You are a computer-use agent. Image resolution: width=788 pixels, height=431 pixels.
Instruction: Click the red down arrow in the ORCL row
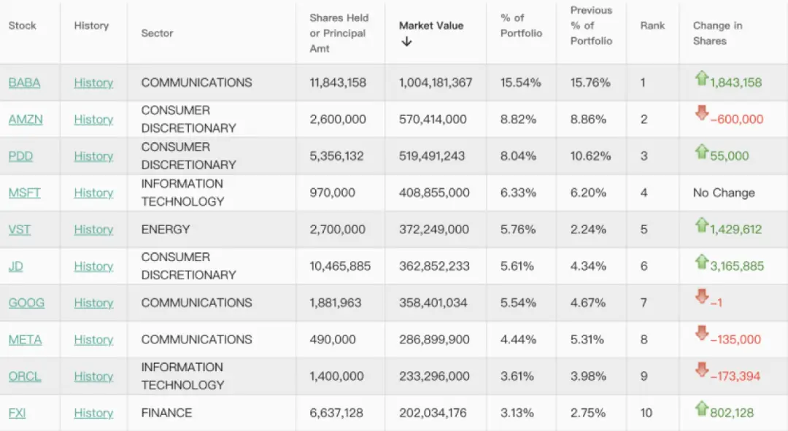tap(701, 371)
